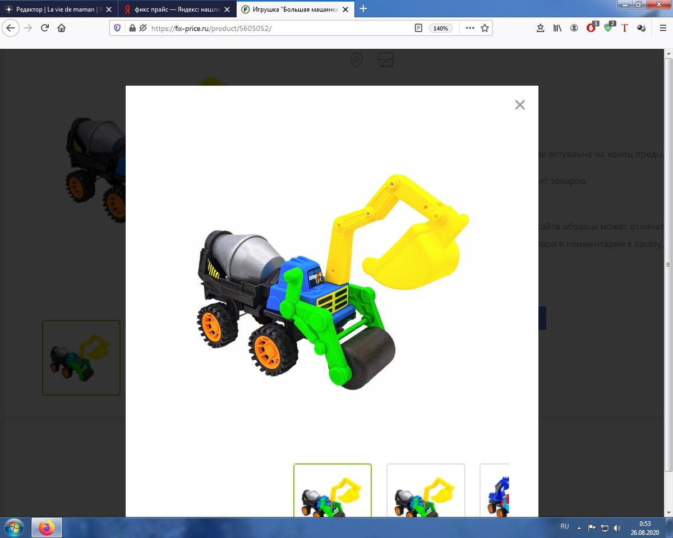Switch RU keyboard language indicator
673x538 pixels.
(x=565, y=527)
